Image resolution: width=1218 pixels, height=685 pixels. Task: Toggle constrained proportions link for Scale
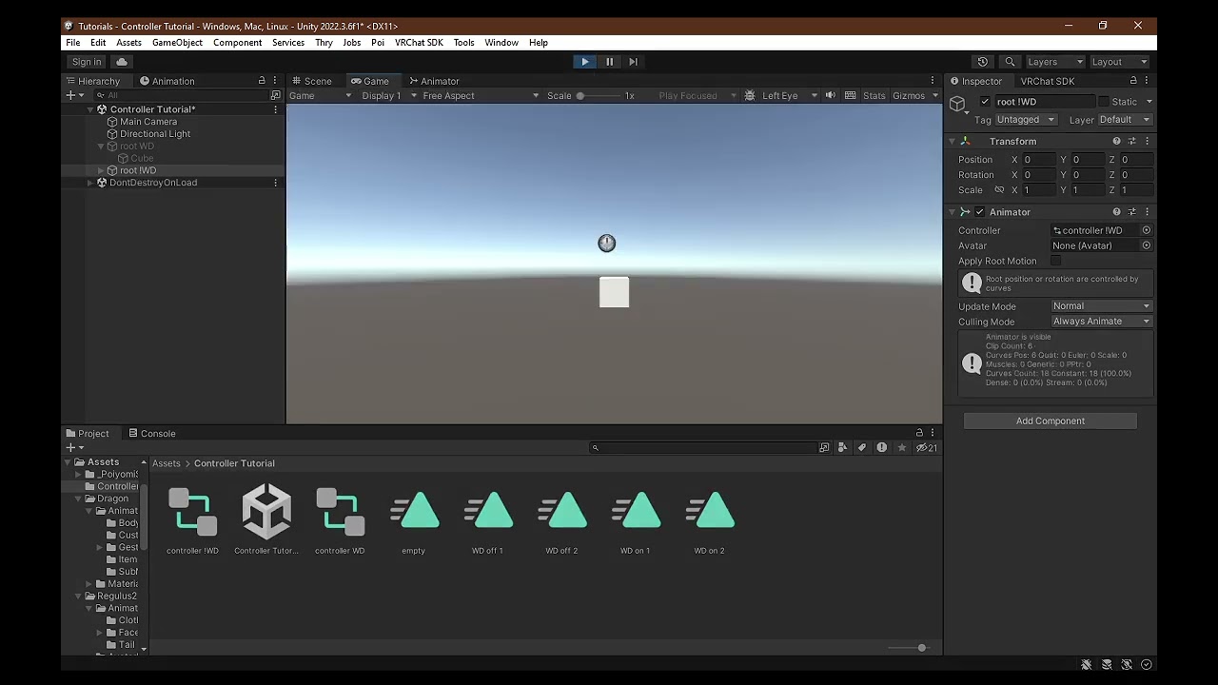point(999,190)
